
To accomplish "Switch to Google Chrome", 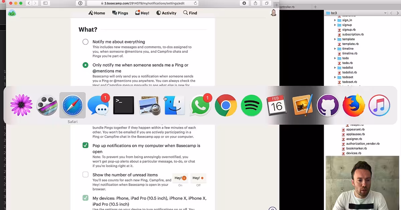I will (226, 105).
